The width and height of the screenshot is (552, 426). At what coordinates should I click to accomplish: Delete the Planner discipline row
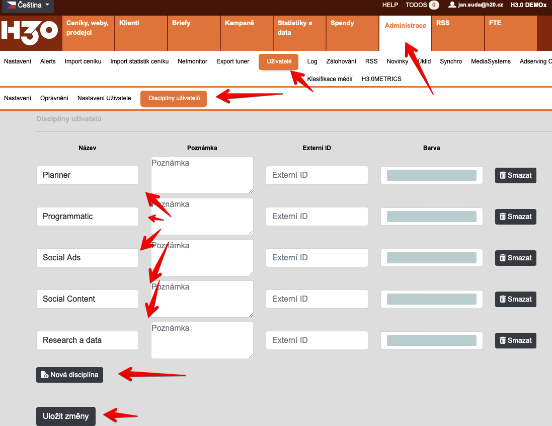(x=515, y=175)
